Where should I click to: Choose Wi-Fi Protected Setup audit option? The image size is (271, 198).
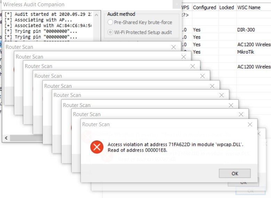[x=110, y=32]
